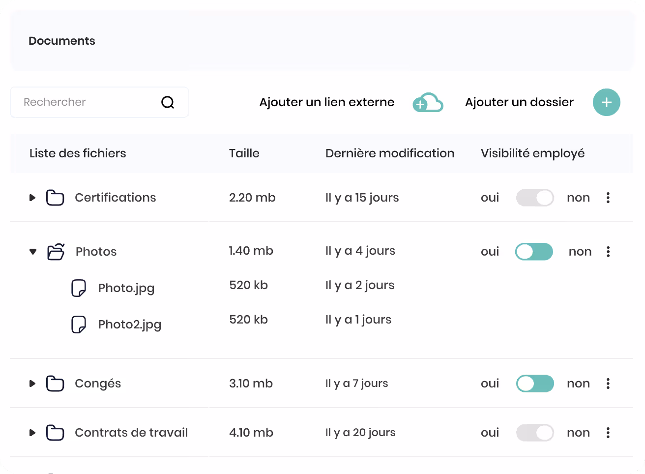Toggle employee visibility for Photos

[x=534, y=252]
